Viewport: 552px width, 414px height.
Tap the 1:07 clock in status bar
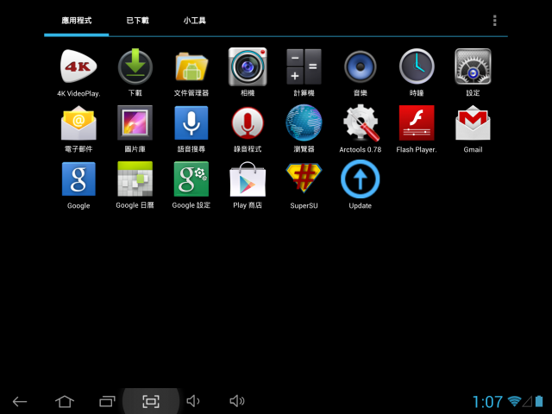(487, 402)
